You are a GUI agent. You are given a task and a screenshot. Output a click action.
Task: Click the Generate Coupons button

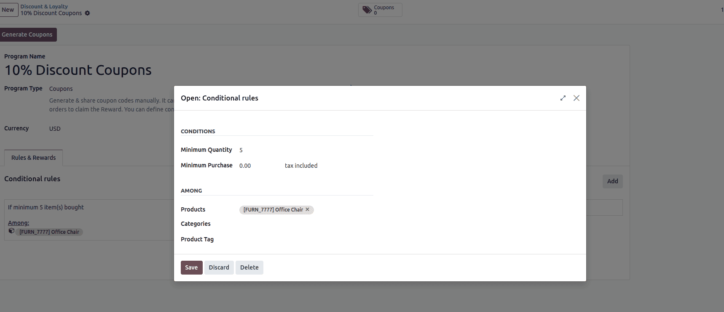click(27, 34)
